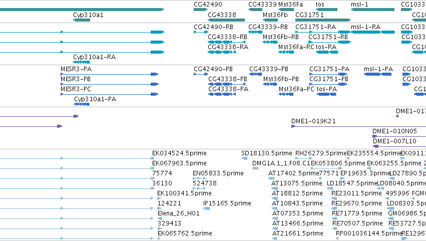
Task: Open the Elena_26_H01 EST label
Action: (179, 213)
